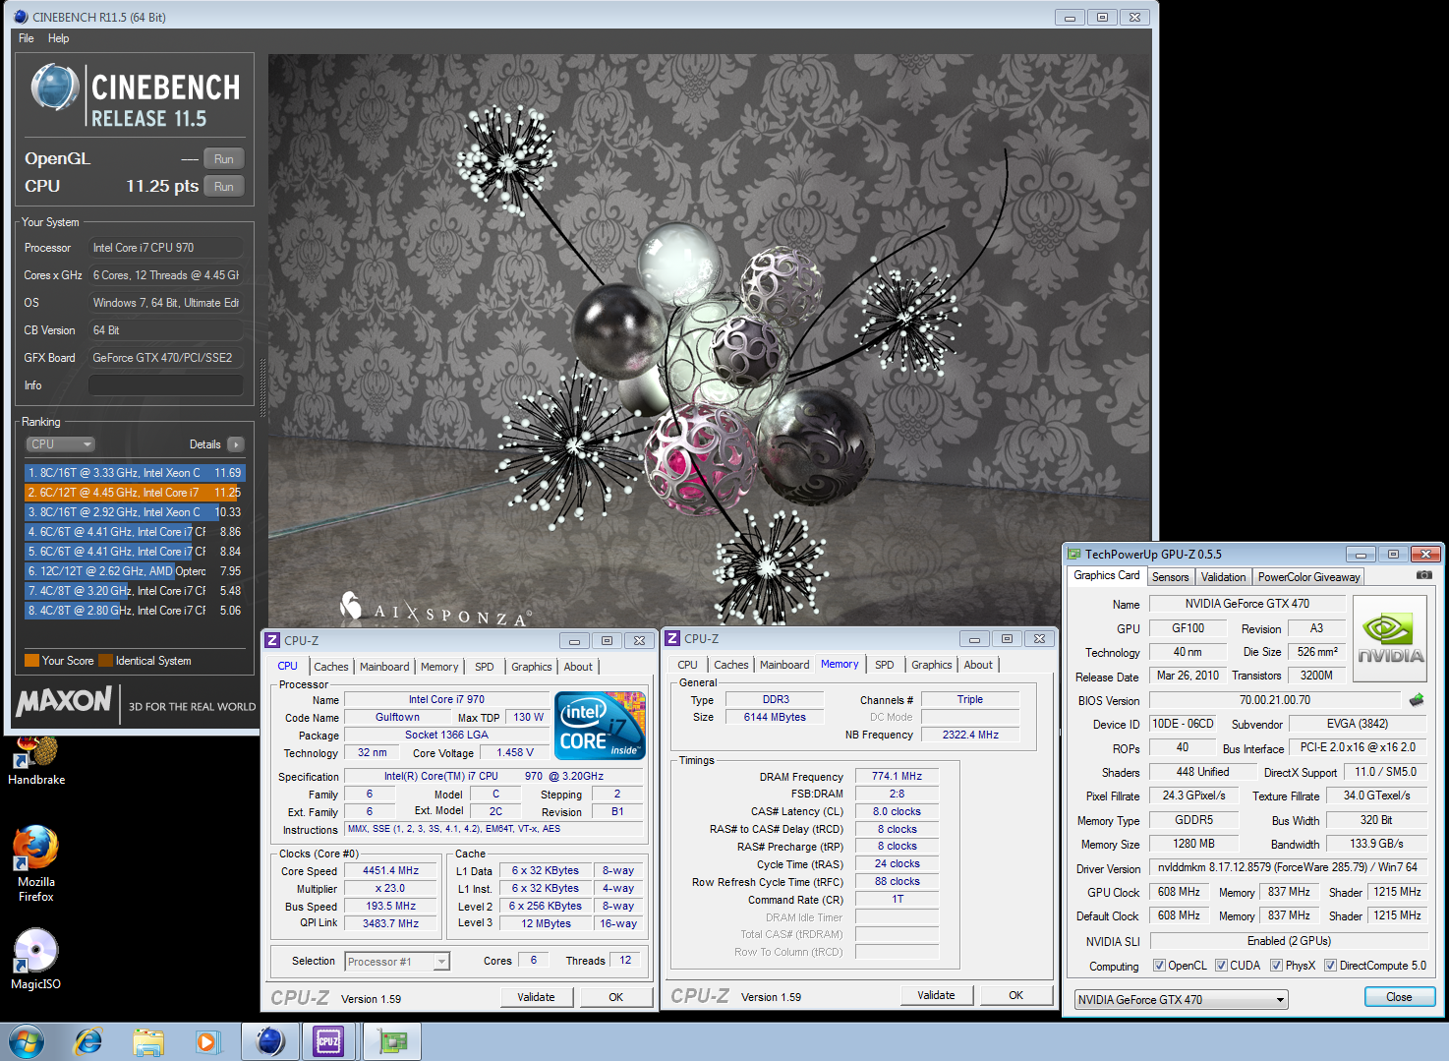Open the File menu in Cinebench
Screen dimensions: 1449x1061
[27, 38]
